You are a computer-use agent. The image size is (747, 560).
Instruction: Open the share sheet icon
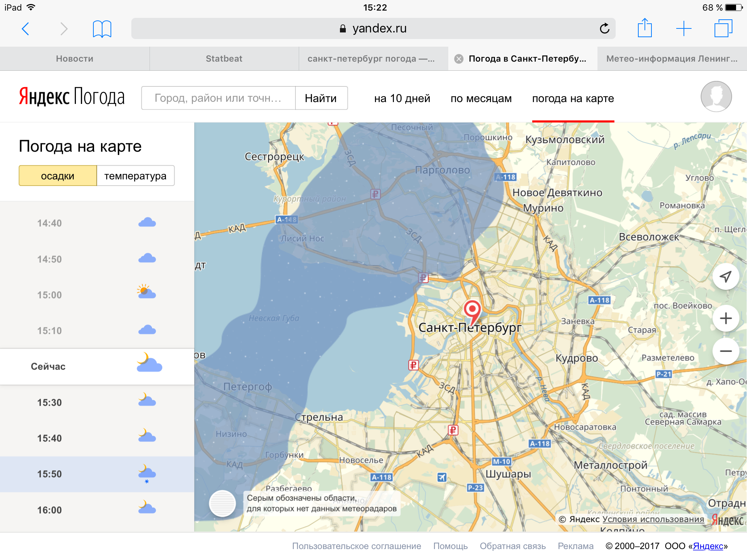point(645,28)
